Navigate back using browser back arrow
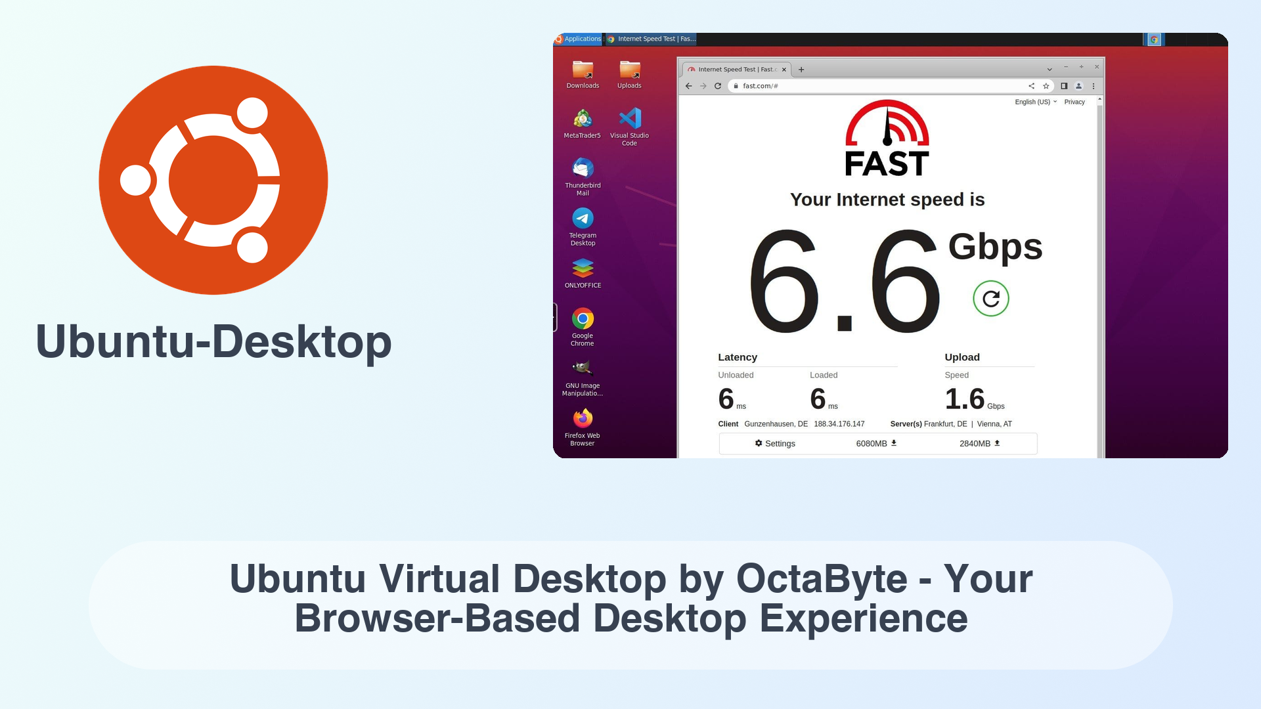The height and width of the screenshot is (709, 1261). pos(688,86)
